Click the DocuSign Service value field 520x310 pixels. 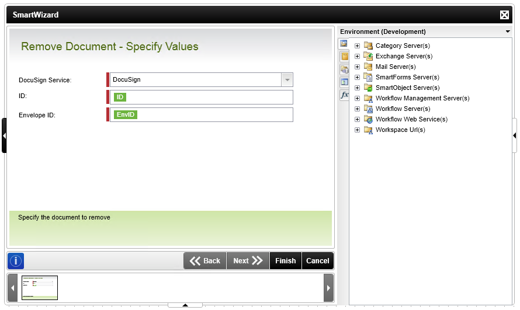tap(196, 80)
